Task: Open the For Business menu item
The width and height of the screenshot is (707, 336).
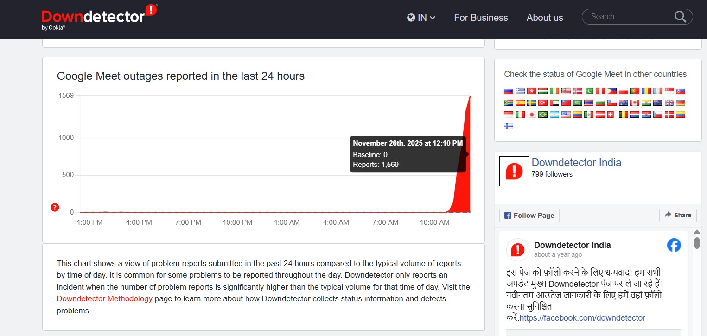Action: (481, 18)
